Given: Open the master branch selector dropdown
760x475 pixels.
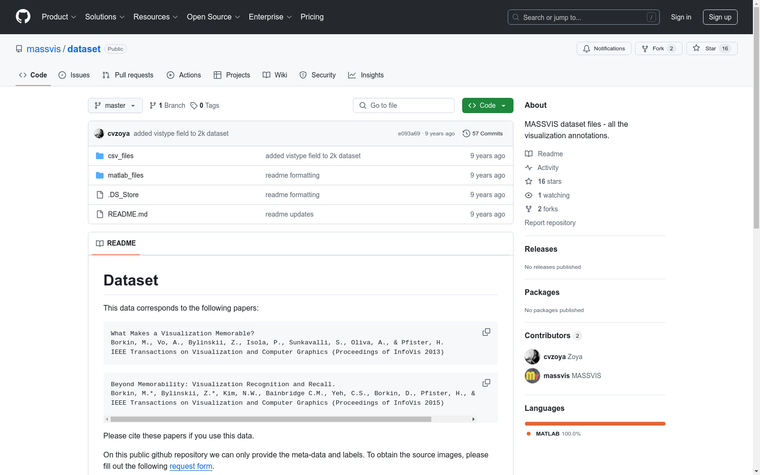Looking at the screenshot, I should 115,105.
